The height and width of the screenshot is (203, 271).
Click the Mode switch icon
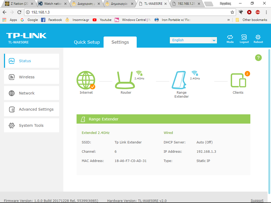click(230, 37)
